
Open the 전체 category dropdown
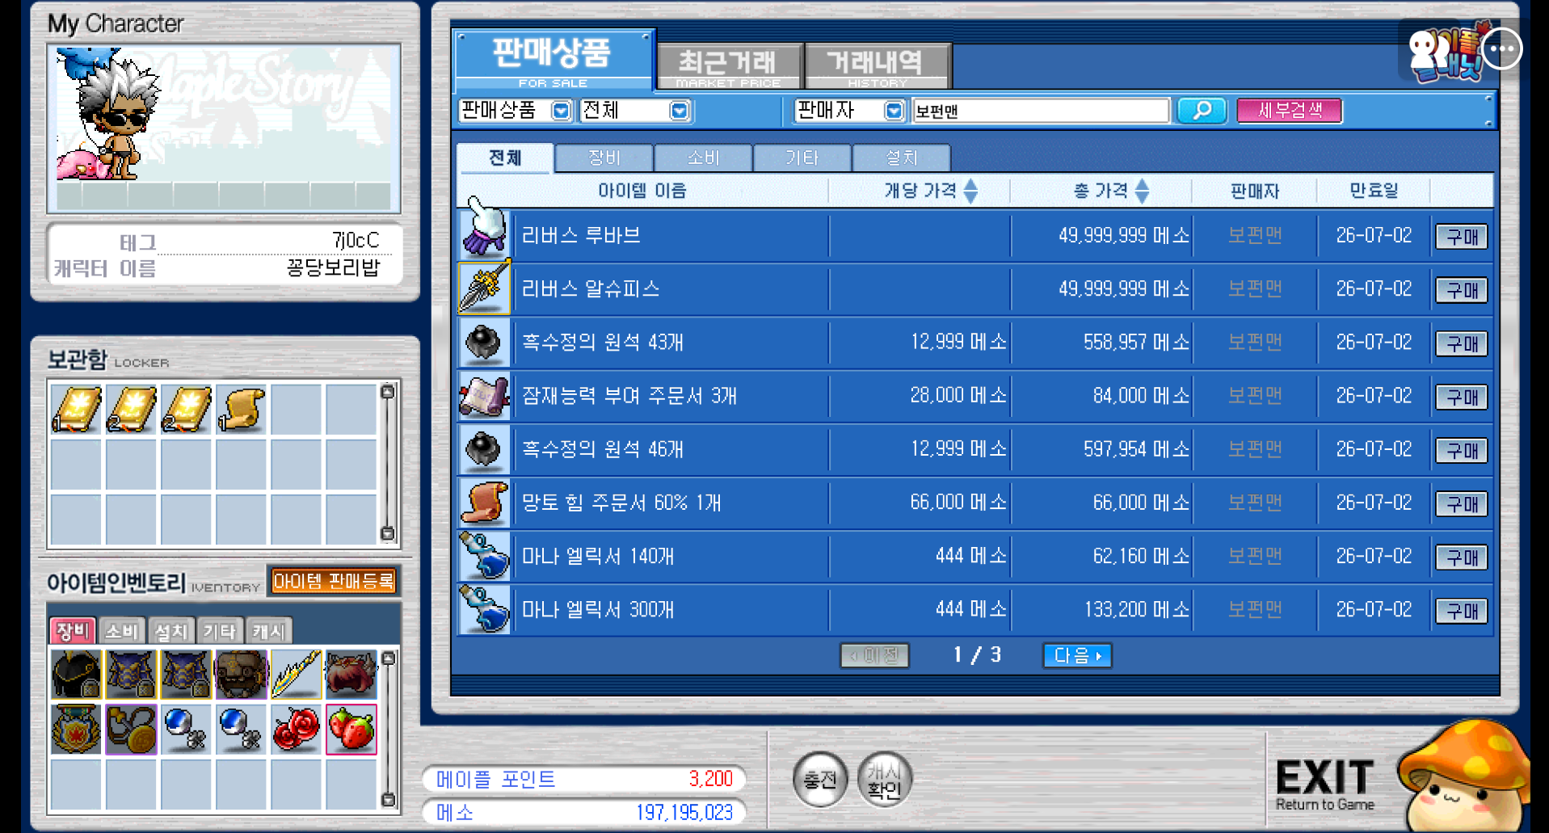[x=680, y=111]
